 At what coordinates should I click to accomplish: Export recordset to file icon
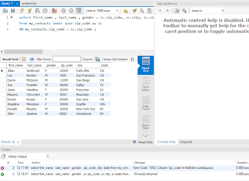point(97,59)
